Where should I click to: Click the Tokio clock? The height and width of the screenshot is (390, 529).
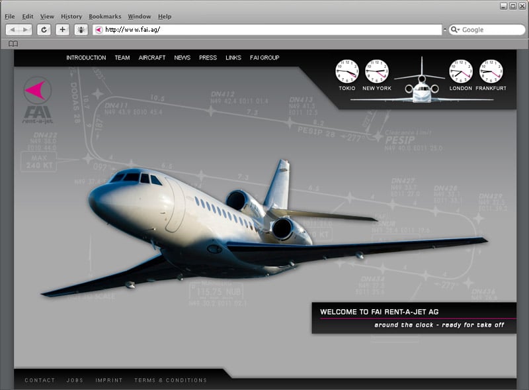click(346, 72)
